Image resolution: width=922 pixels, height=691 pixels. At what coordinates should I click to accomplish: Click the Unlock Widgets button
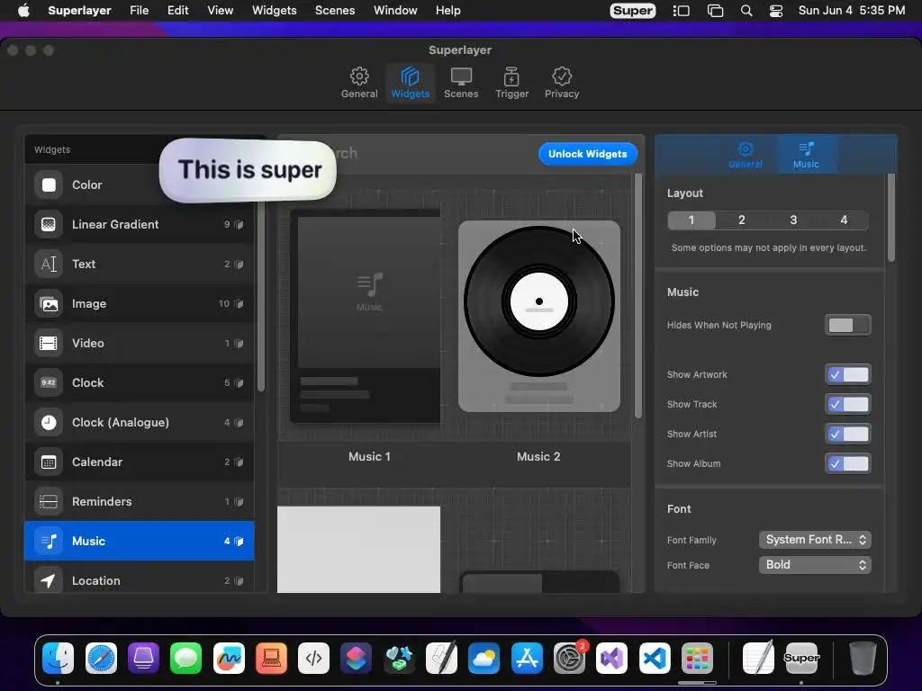(588, 154)
